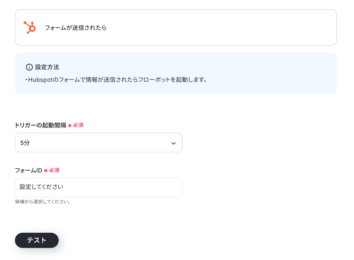Click the HubSpot sprocket logo icon
This screenshot has width=354, height=260.
pyautogui.click(x=30, y=28)
